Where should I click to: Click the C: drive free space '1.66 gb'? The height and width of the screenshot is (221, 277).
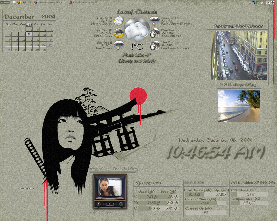tap(173, 196)
